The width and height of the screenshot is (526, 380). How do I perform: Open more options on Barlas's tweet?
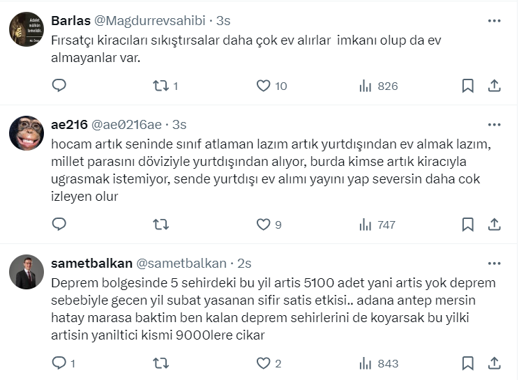(494, 21)
